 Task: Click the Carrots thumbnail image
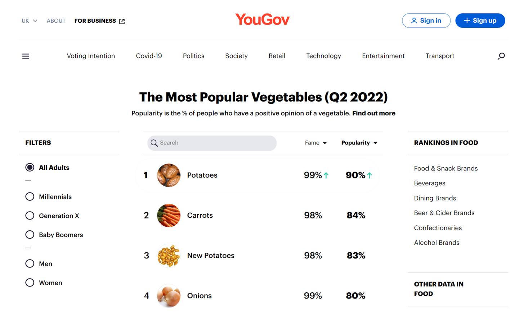(169, 216)
